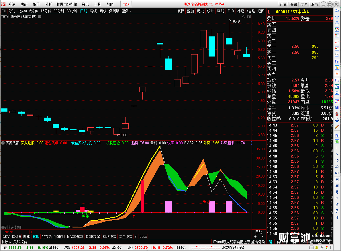Switch to the 资金决策 tab
The height and width of the screenshot is (251, 341).
(x=126, y=237)
